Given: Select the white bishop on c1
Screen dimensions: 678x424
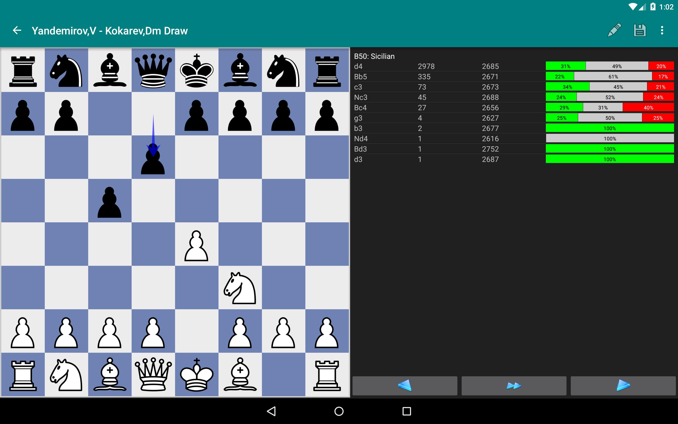Looking at the screenshot, I should tap(110, 374).
